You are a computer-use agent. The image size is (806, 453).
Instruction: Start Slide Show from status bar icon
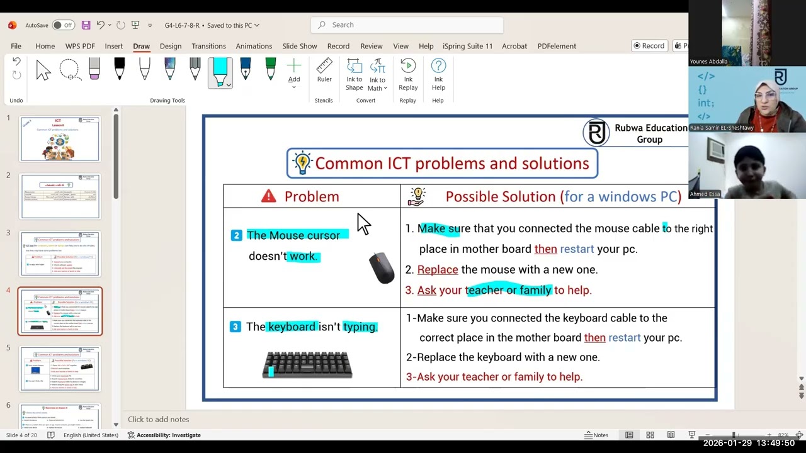coord(691,435)
